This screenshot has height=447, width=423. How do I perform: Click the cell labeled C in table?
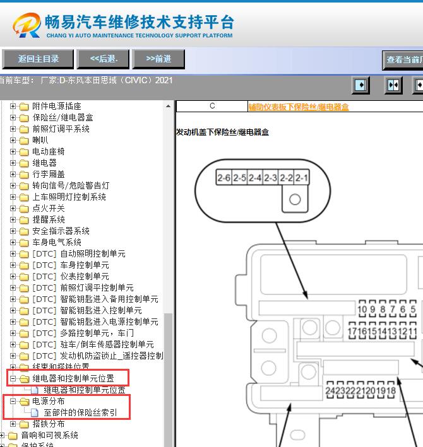(x=212, y=106)
